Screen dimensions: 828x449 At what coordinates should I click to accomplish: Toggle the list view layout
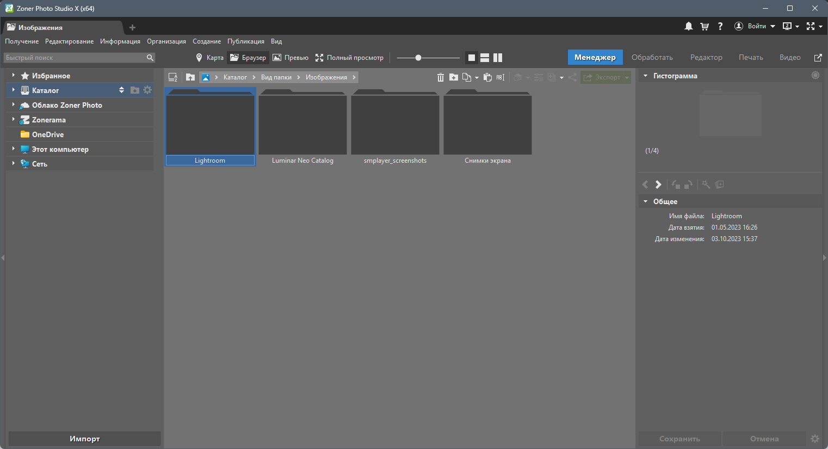coord(484,57)
